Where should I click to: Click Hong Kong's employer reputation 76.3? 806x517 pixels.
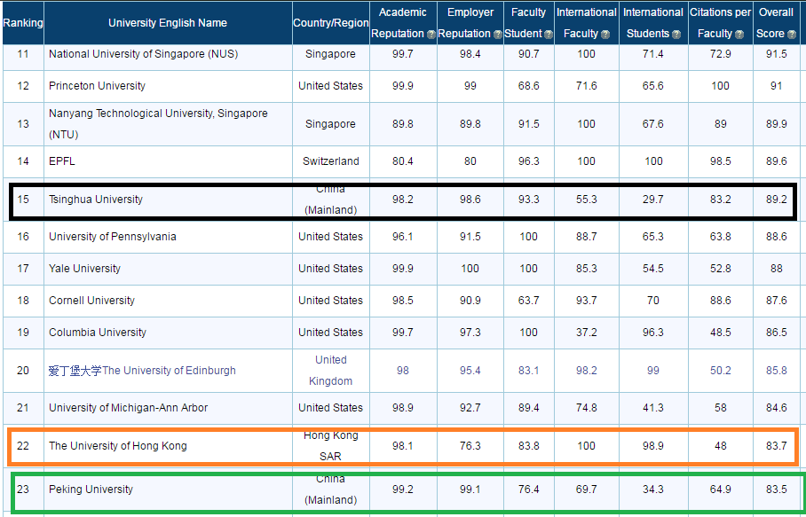[470, 446]
